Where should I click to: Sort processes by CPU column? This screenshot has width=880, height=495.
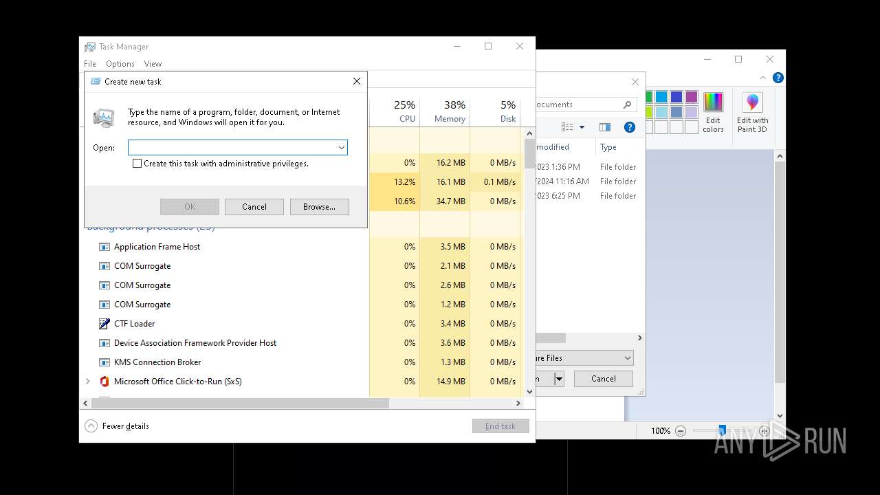395,111
